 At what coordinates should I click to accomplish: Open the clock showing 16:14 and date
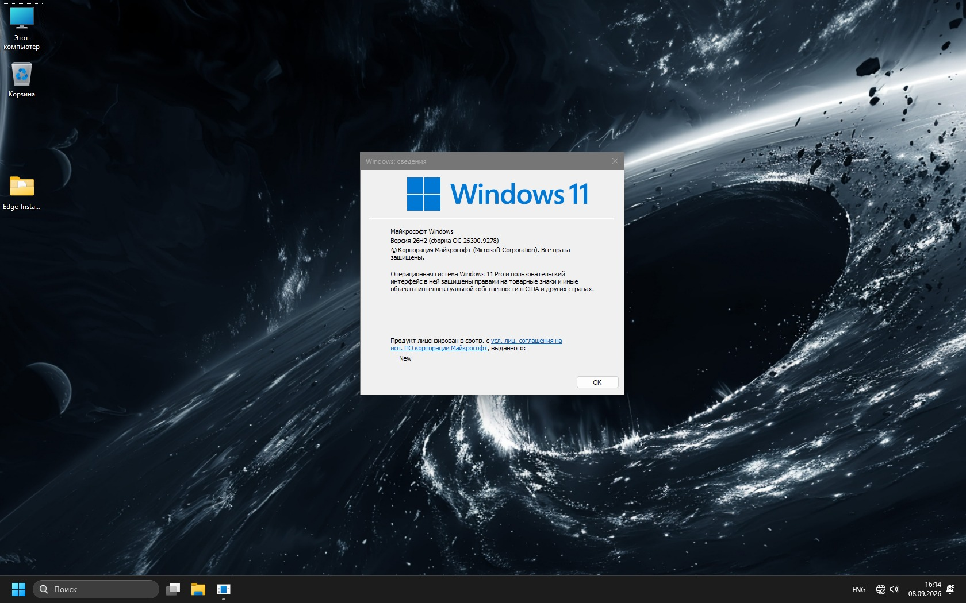tap(925, 589)
